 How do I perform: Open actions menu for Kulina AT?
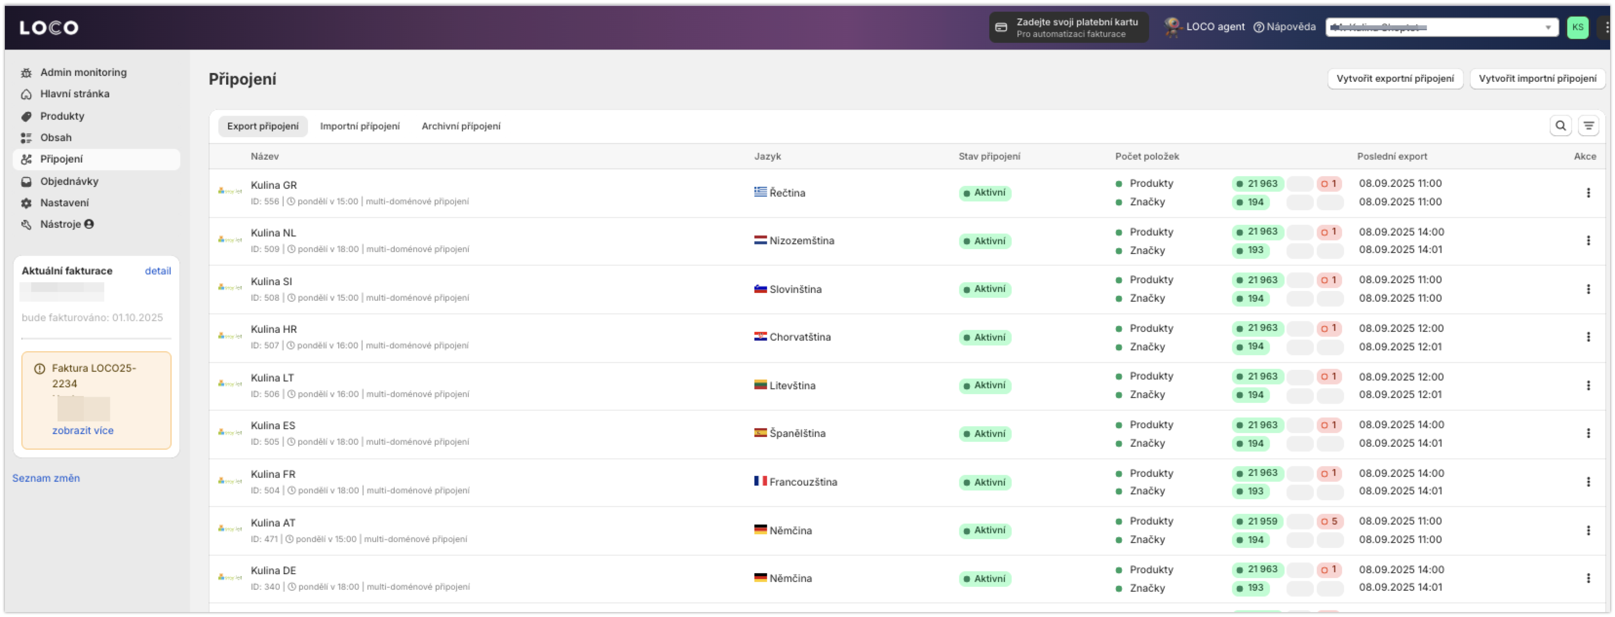click(x=1587, y=531)
